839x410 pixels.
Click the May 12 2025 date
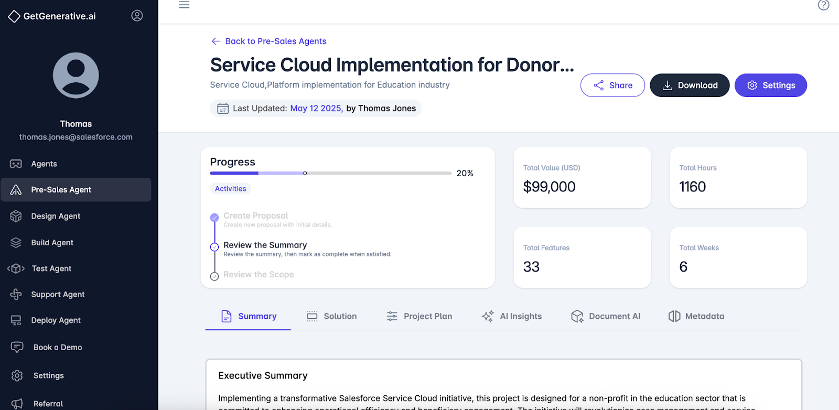click(317, 109)
